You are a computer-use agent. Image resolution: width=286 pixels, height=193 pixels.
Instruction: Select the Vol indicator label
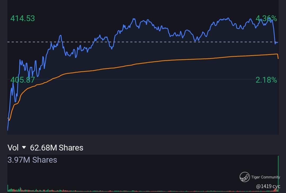coord(13,147)
